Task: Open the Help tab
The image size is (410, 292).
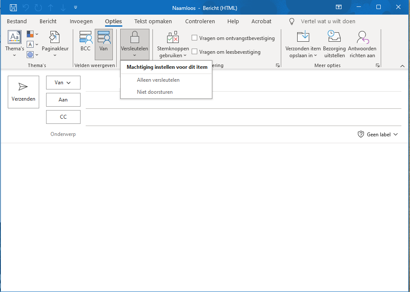Action: pos(233,22)
